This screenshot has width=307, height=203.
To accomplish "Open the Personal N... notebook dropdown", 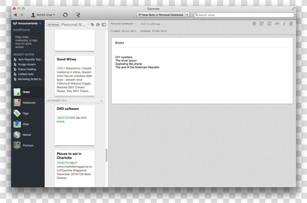I will (75, 24).
